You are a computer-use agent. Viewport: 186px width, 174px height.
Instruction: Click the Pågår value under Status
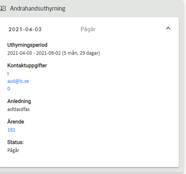click(x=13, y=150)
